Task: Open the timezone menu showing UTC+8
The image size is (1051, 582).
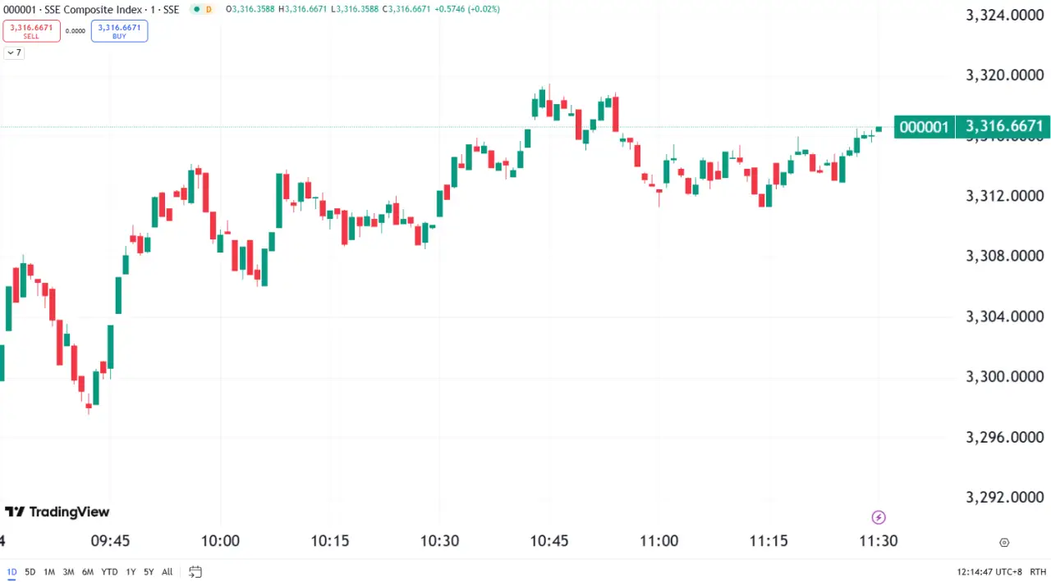Action: tap(989, 571)
